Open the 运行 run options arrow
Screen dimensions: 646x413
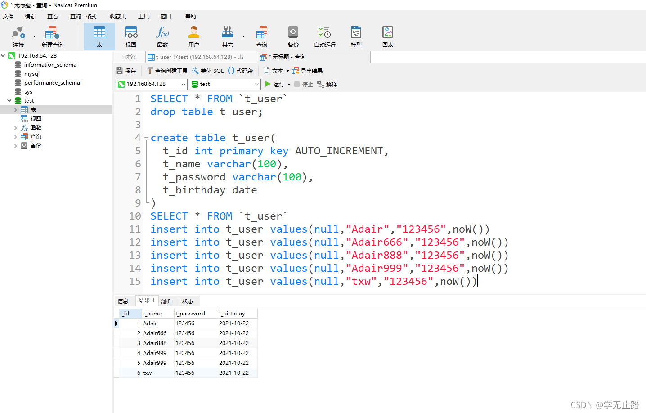(289, 84)
